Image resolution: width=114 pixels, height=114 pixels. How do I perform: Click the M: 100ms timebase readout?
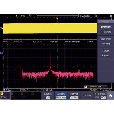(x=8, y=90)
